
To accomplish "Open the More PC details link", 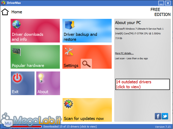I will pos(124,53).
